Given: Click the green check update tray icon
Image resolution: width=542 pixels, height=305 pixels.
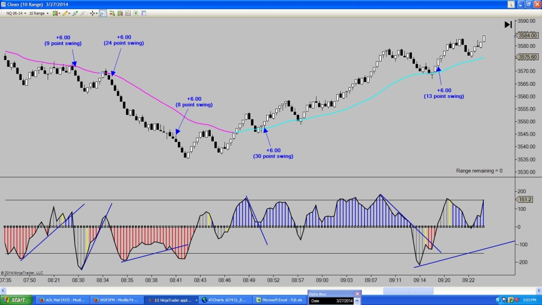Looking at the screenshot, I should pos(511,300).
